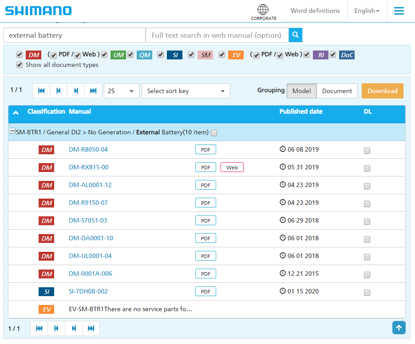Click the scroll-to-top arrow button

point(399,328)
